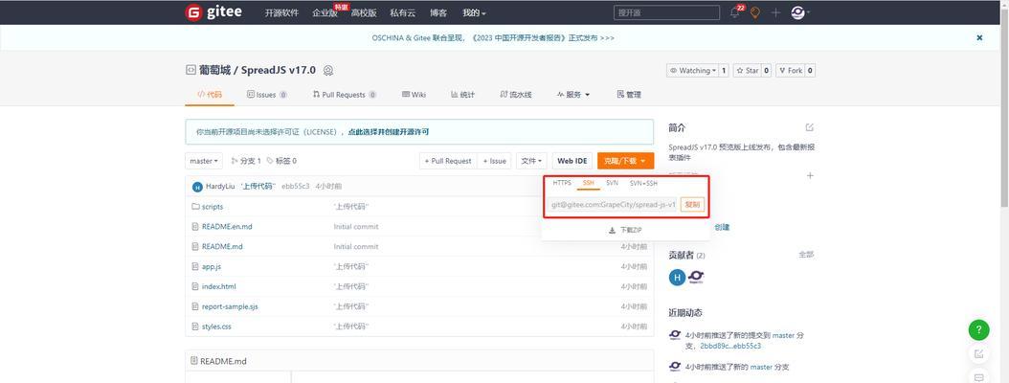Click the download icon beside 下载ZIP
The image size is (1009, 383).
coord(612,231)
